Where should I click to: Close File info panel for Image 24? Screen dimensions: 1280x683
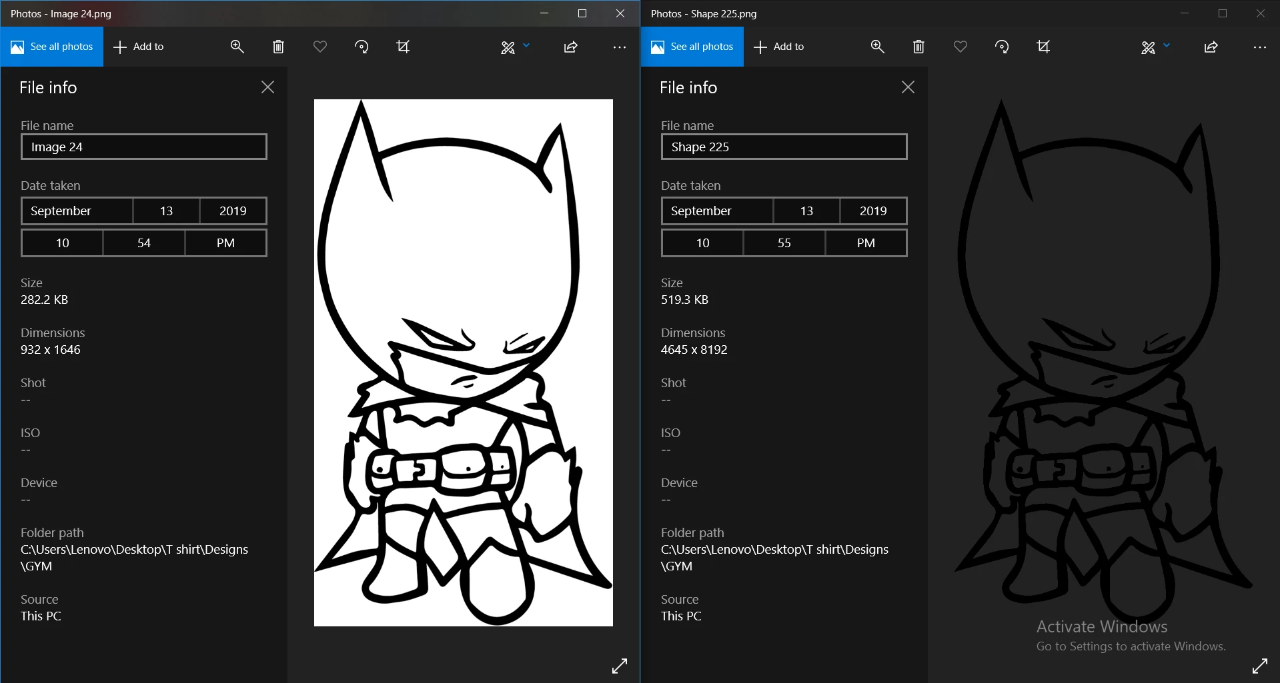click(x=267, y=87)
